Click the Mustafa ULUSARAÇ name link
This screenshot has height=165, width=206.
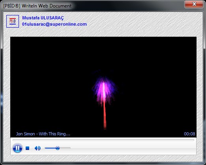coord(43,18)
